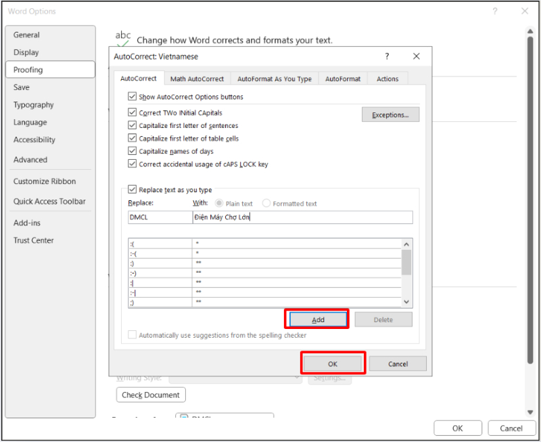
Task: Disable Capitalize names of days
Action: point(132,152)
